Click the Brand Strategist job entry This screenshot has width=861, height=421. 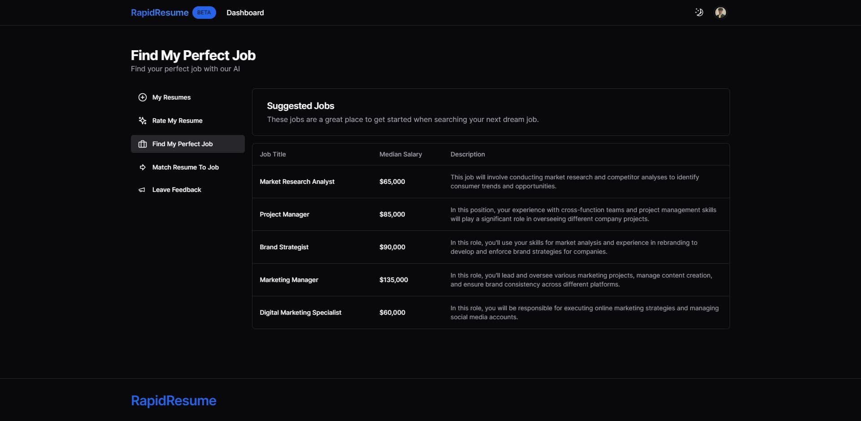click(x=284, y=247)
